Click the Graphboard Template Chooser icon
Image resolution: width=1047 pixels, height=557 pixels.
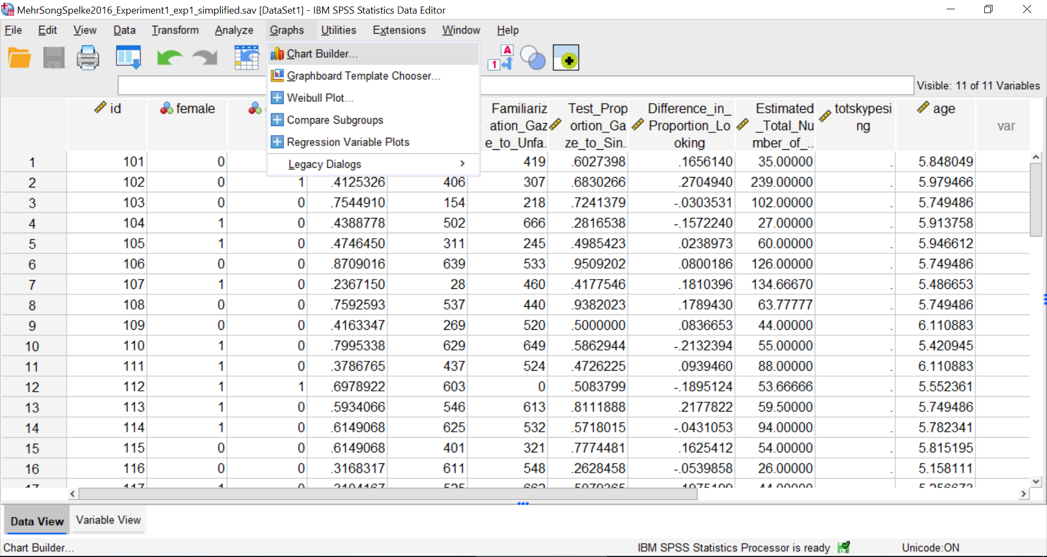[277, 75]
